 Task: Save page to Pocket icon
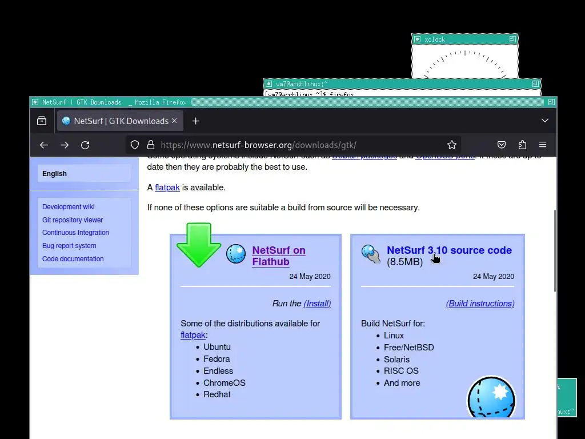pos(502,145)
